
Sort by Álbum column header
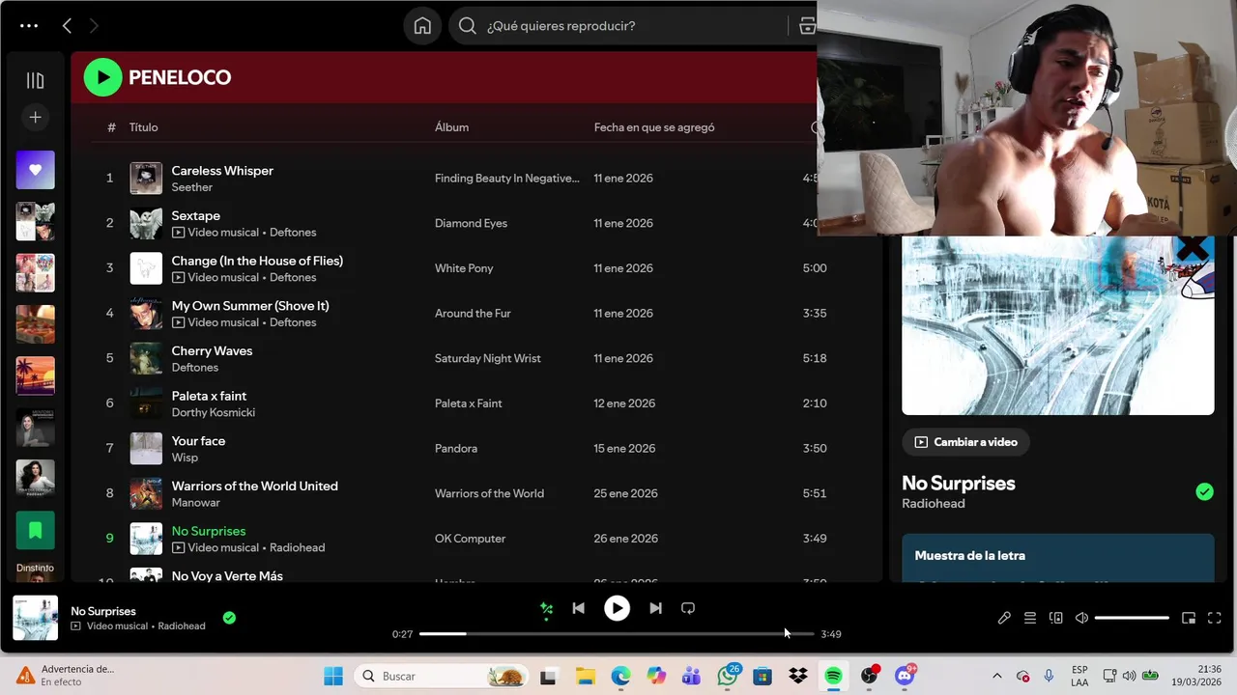coord(451,127)
